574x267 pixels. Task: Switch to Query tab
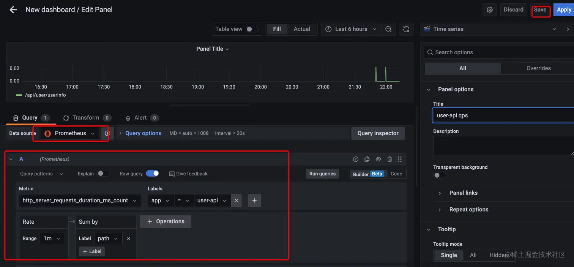click(32, 118)
